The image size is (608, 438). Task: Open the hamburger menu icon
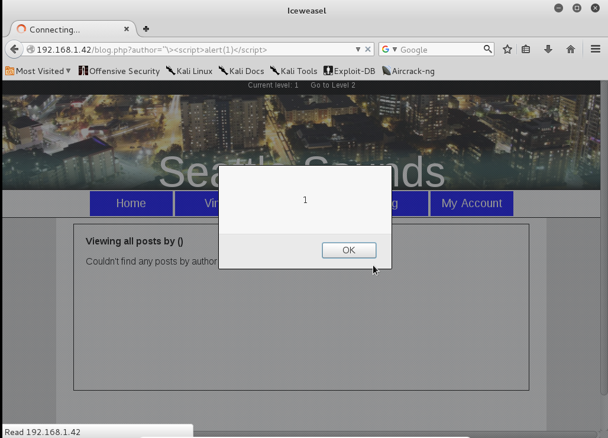click(596, 50)
